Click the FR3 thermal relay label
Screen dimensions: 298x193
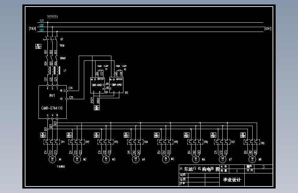pos(116,142)
